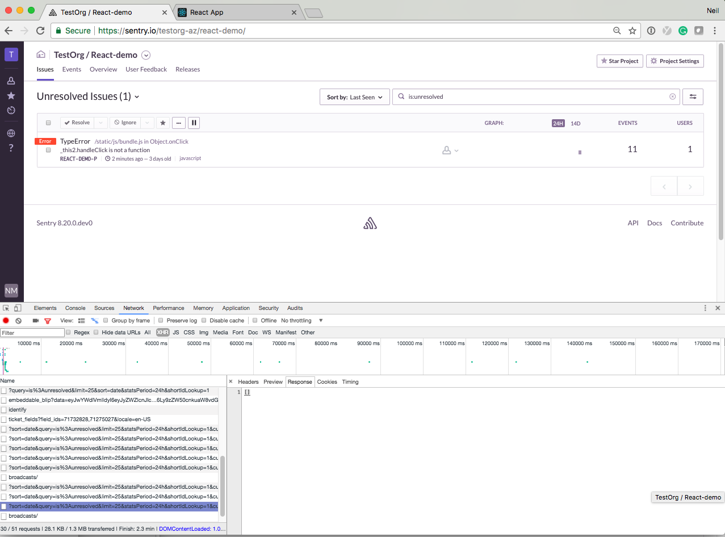Ignore the selected issues
Screen dimensions: 725x537
[125, 123]
